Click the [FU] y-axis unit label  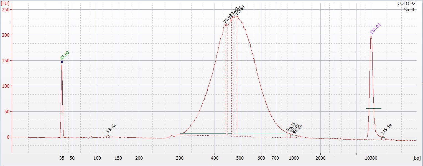[x=5, y=3]
